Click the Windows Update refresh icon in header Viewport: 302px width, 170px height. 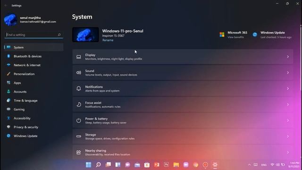pyautogui.click(x=255, y=34)
